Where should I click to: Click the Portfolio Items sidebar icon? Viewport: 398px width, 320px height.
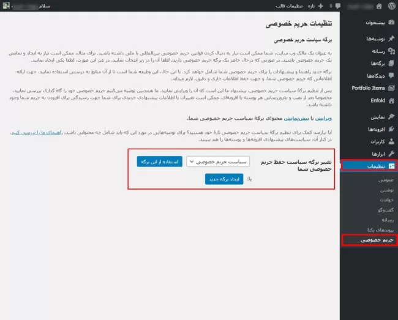tap(391, 88)
